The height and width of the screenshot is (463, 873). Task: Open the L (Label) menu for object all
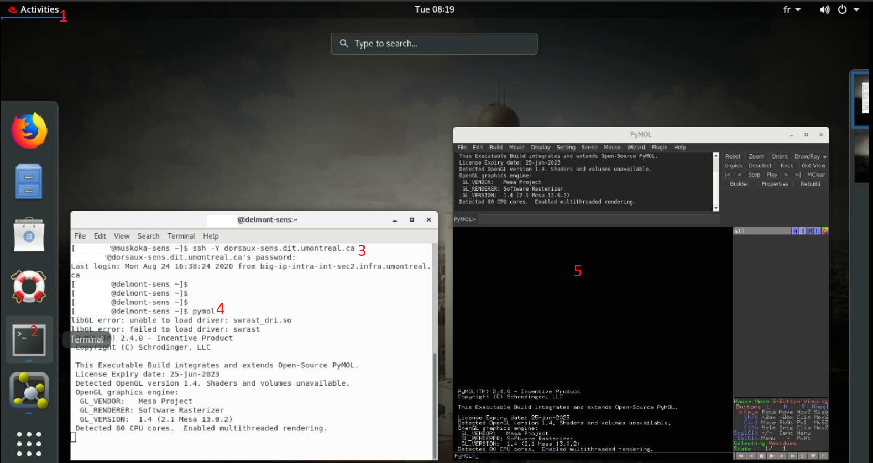[817, 231]
